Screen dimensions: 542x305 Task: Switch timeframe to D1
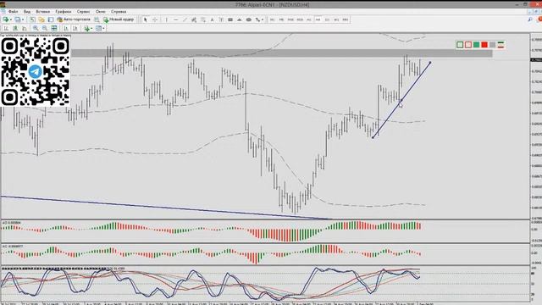(327, 19)
